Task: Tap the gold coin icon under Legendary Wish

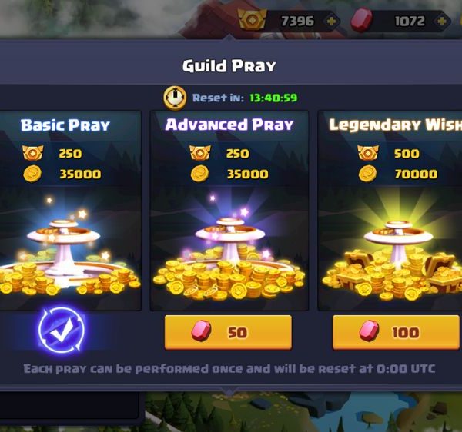Action: coord(368,174)
